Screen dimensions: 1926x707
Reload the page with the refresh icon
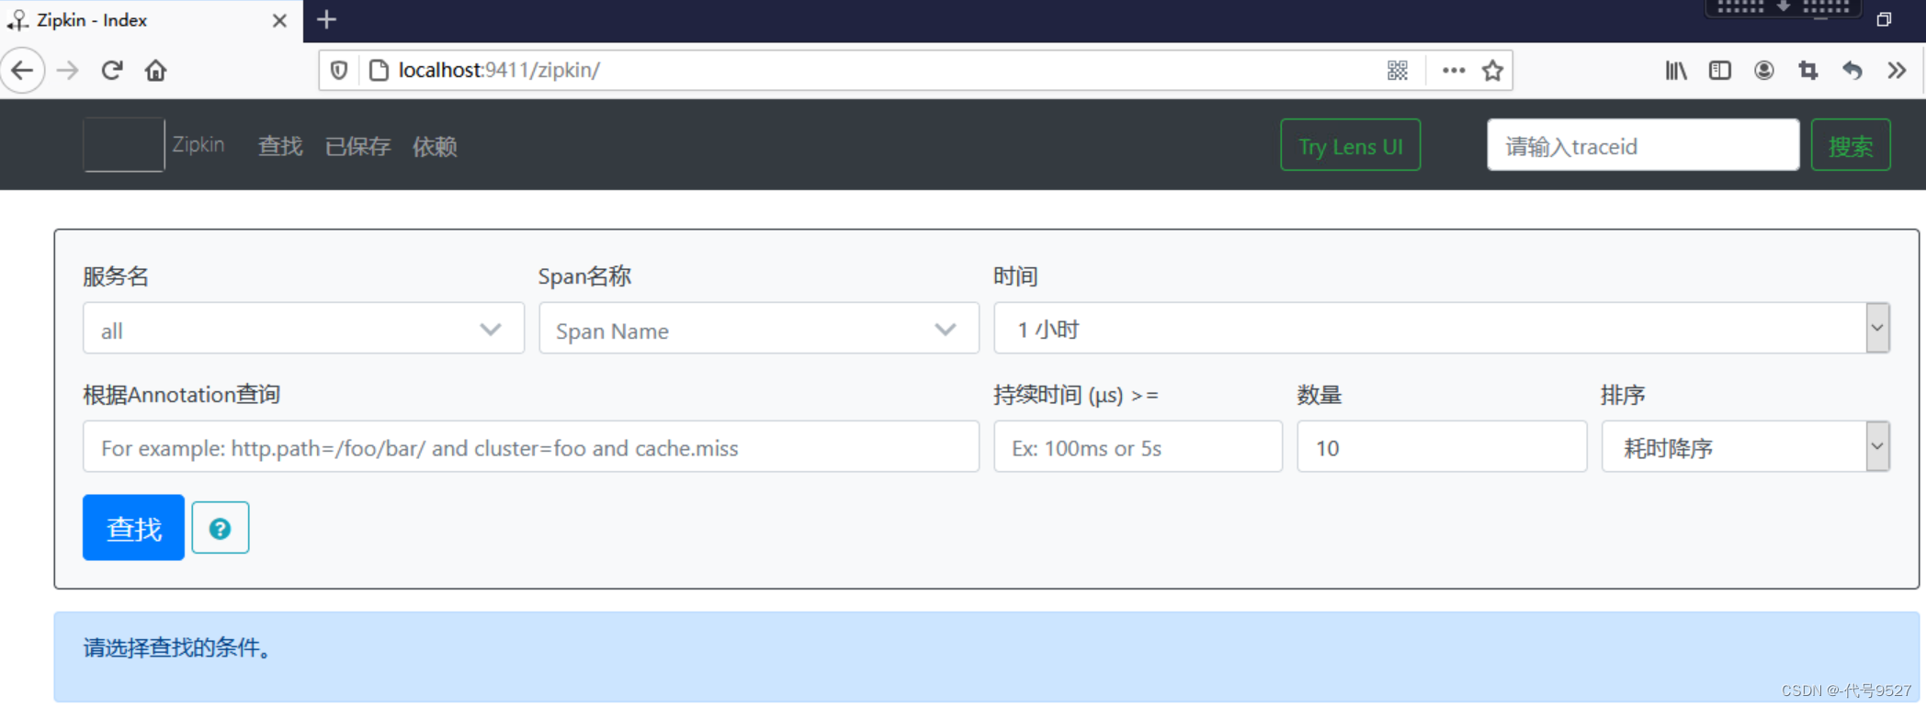click(112, 71)
